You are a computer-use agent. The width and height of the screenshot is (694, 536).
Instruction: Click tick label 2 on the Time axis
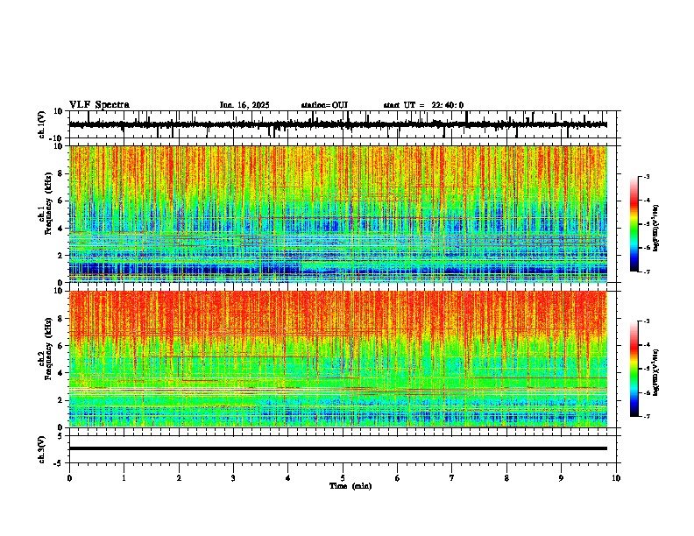179,478
